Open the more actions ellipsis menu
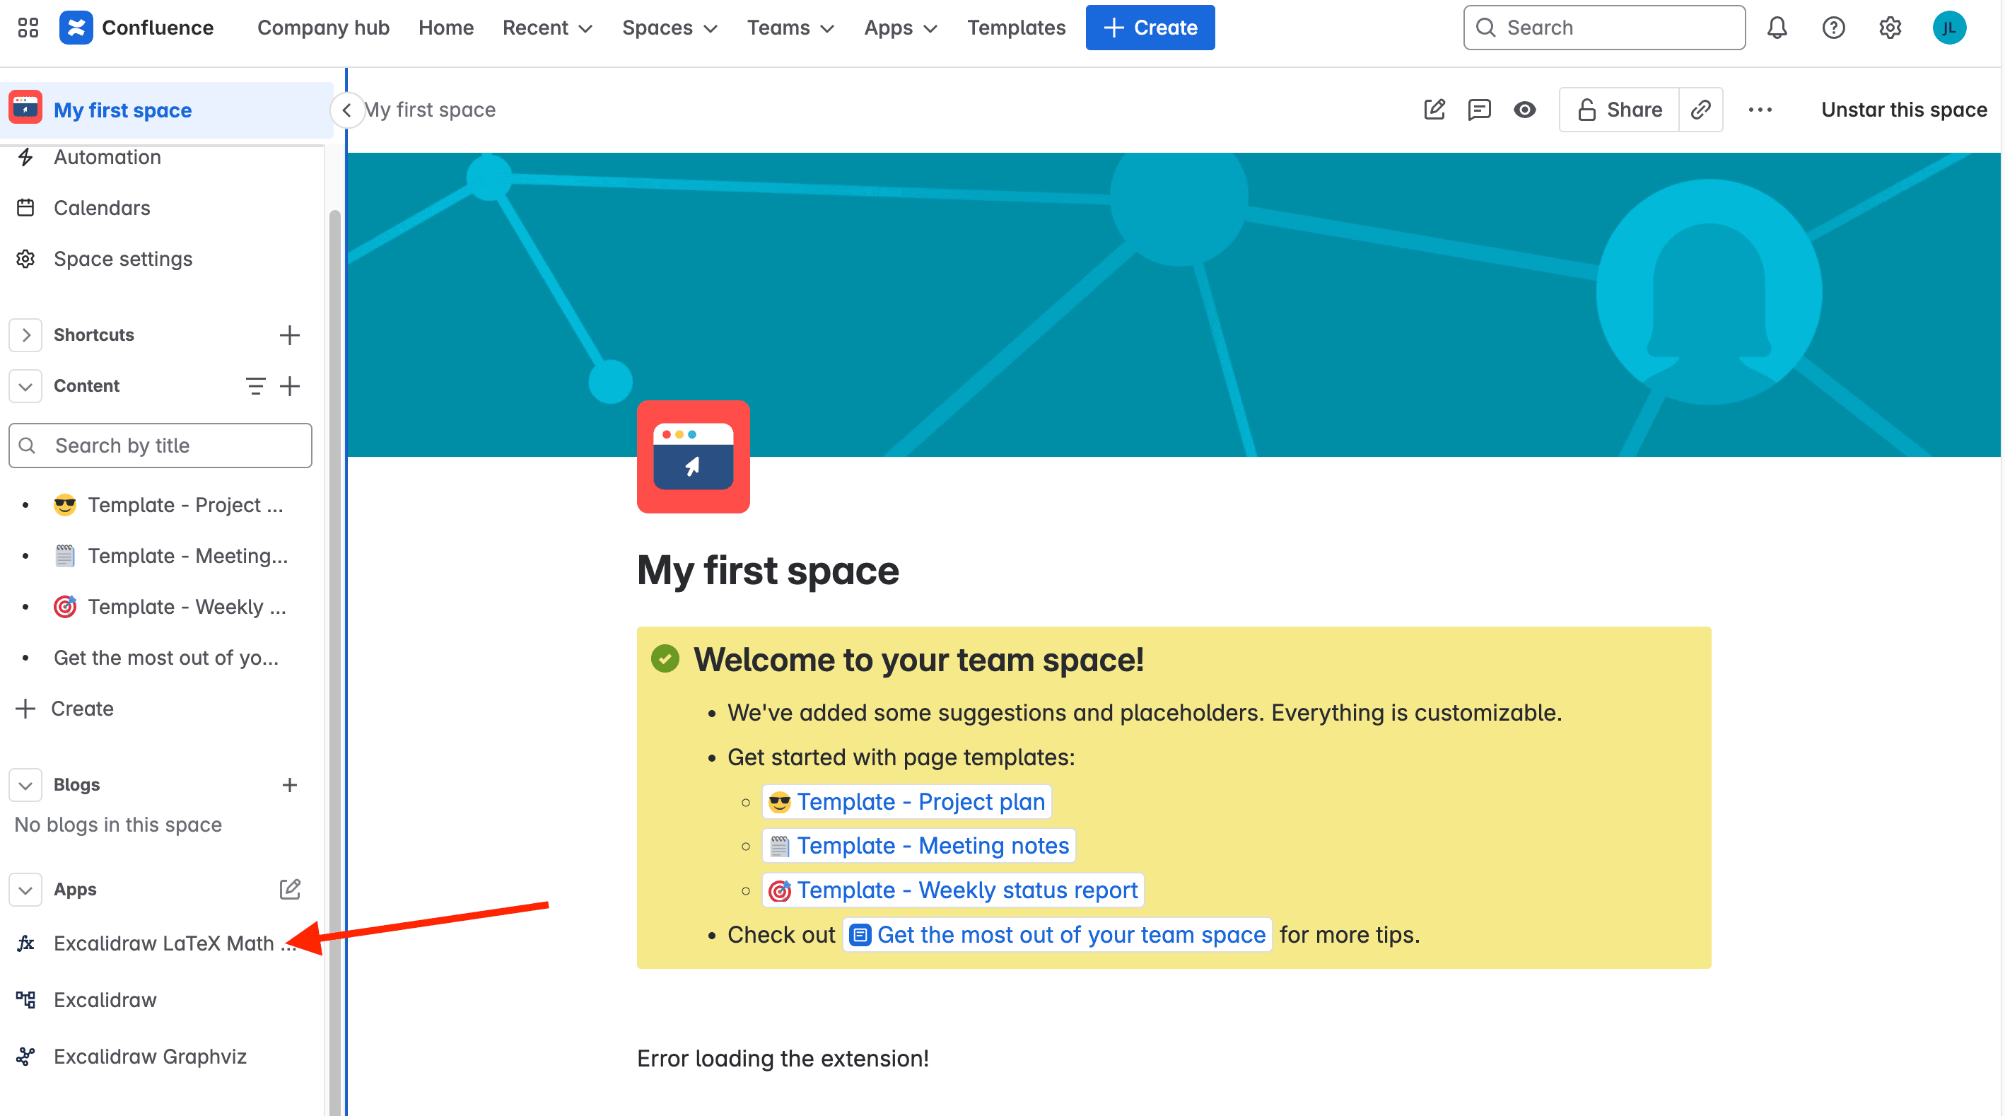 pos(1760,110)
